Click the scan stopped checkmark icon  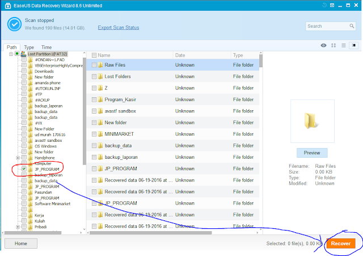click(14, 24)
